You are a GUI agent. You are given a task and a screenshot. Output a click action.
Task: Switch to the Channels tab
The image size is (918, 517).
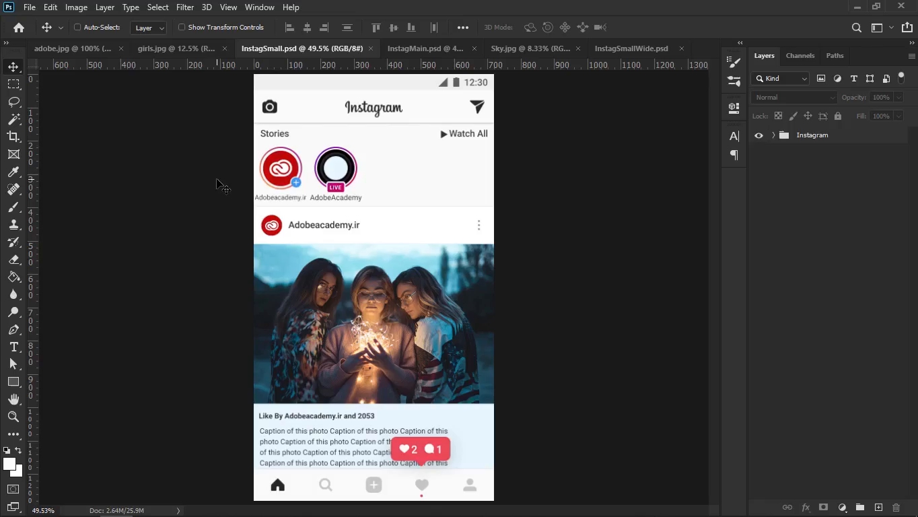click(x=800, y=56)
